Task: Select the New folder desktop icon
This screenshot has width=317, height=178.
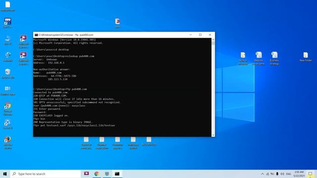Action: (x=306, y=57)
